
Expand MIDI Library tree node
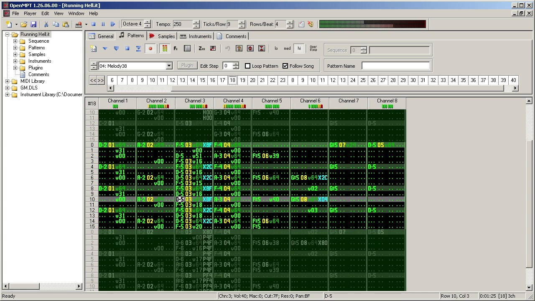(8, 81)
